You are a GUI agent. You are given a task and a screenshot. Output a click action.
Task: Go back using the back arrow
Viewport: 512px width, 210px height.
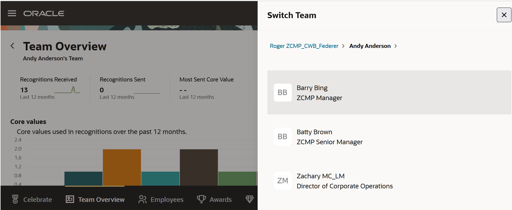(12, 46)
